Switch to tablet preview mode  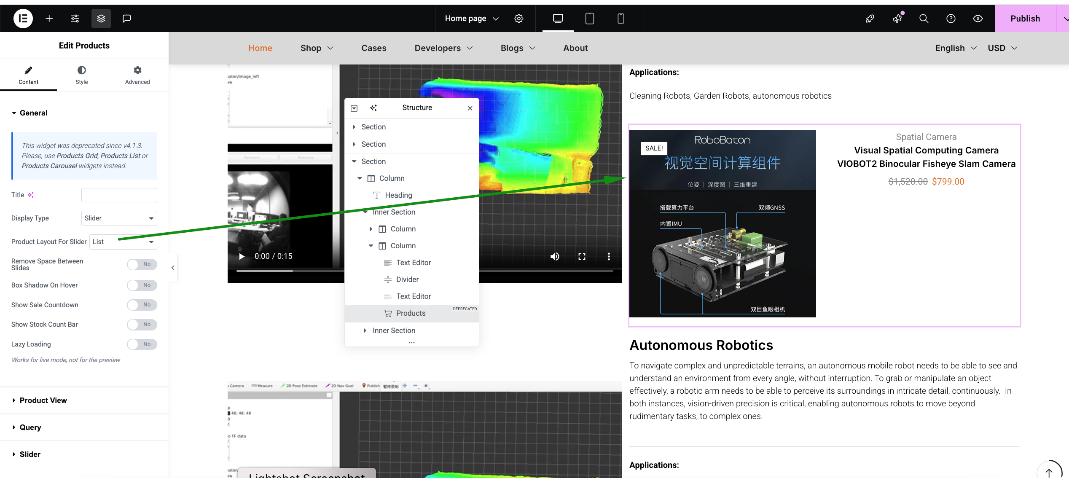tap(590, 19)
